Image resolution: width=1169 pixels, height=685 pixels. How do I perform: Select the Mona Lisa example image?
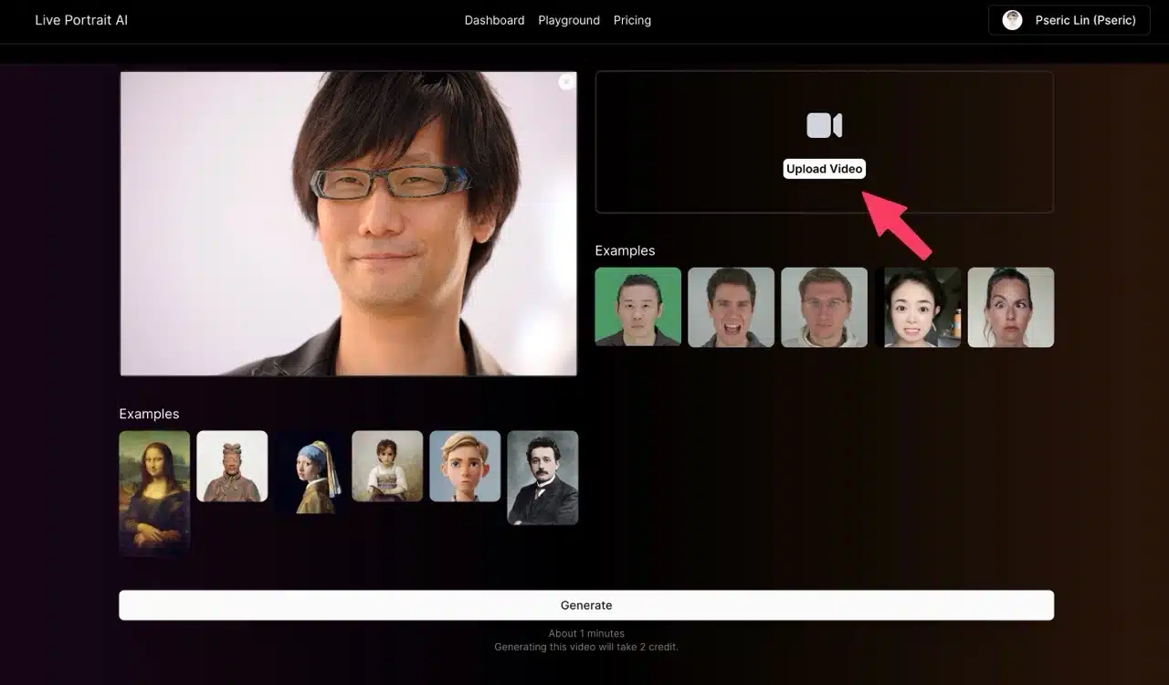point(154,492)
